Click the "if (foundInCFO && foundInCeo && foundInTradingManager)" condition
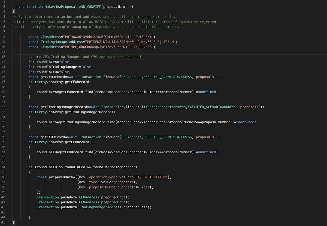This screenshot has height=226, width=327. (x=83, y=167)
